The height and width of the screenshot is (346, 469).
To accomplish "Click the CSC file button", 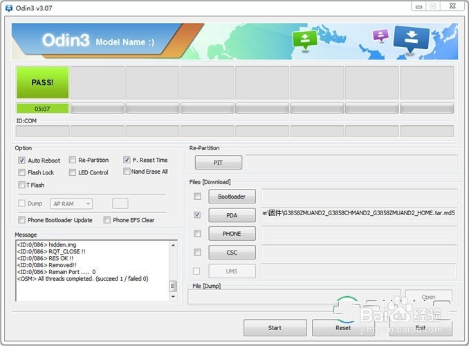I will pyautogui.click(x=232, y=253).
